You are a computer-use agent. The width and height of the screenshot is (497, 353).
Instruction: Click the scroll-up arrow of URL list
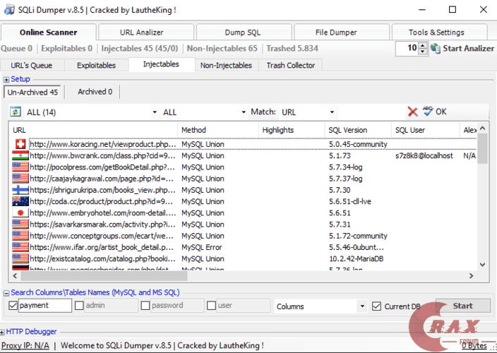pos(482,128)
